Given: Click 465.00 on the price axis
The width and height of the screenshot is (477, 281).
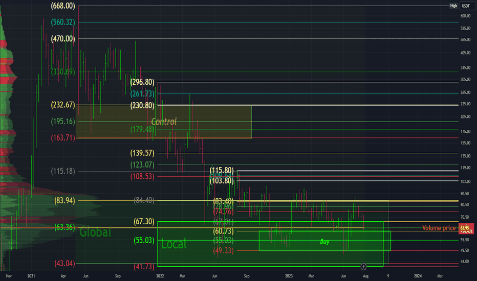Looking at the screenshot, I should [465, 40].
